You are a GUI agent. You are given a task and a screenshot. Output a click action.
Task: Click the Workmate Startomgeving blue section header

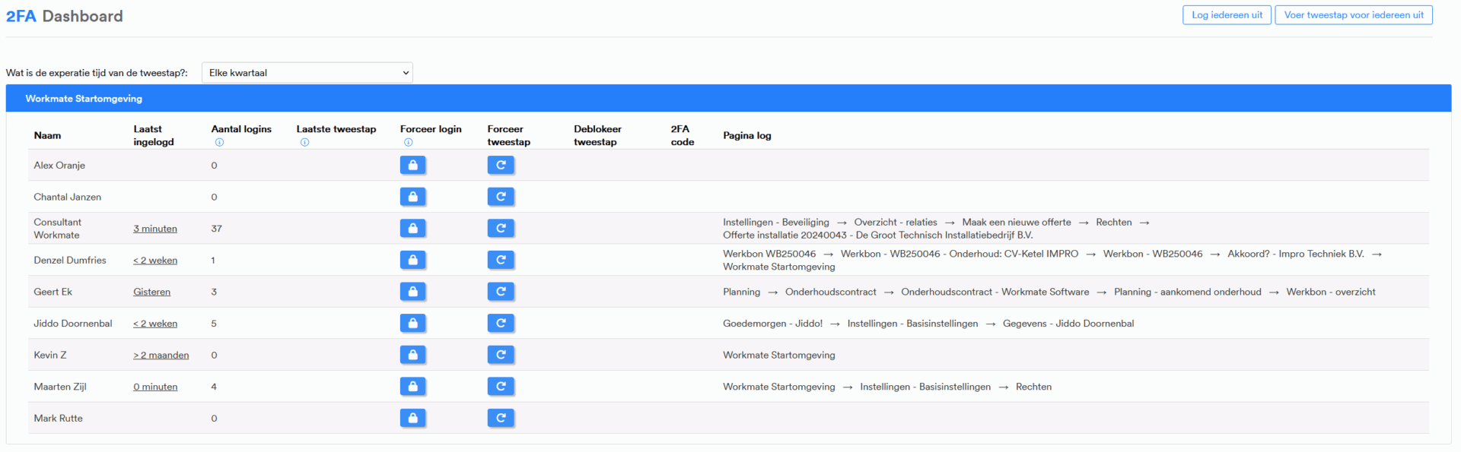point(727,99)
